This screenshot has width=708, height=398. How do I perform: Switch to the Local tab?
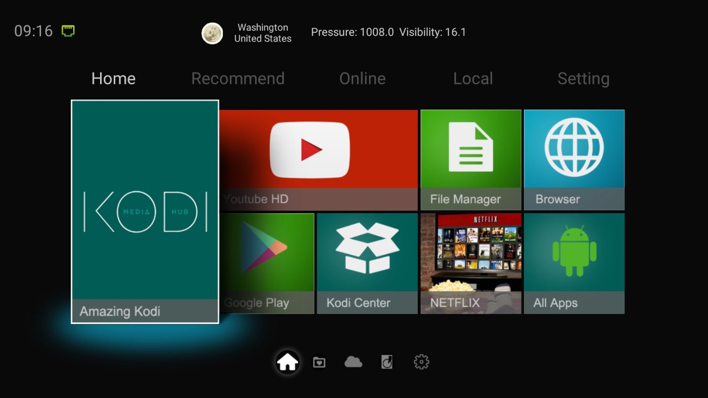(x=473, y=78)
